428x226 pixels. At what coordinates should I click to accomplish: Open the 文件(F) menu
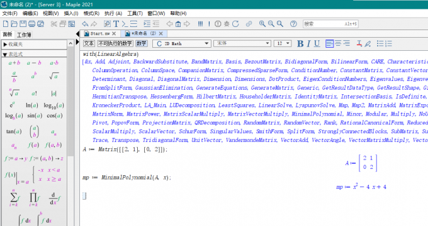pyautogui.click(x=10, y=13)
